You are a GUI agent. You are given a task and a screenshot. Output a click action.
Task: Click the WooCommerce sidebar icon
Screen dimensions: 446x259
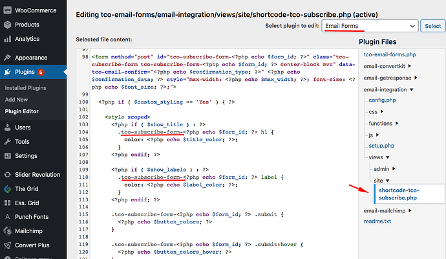click(x=7, y=10)
